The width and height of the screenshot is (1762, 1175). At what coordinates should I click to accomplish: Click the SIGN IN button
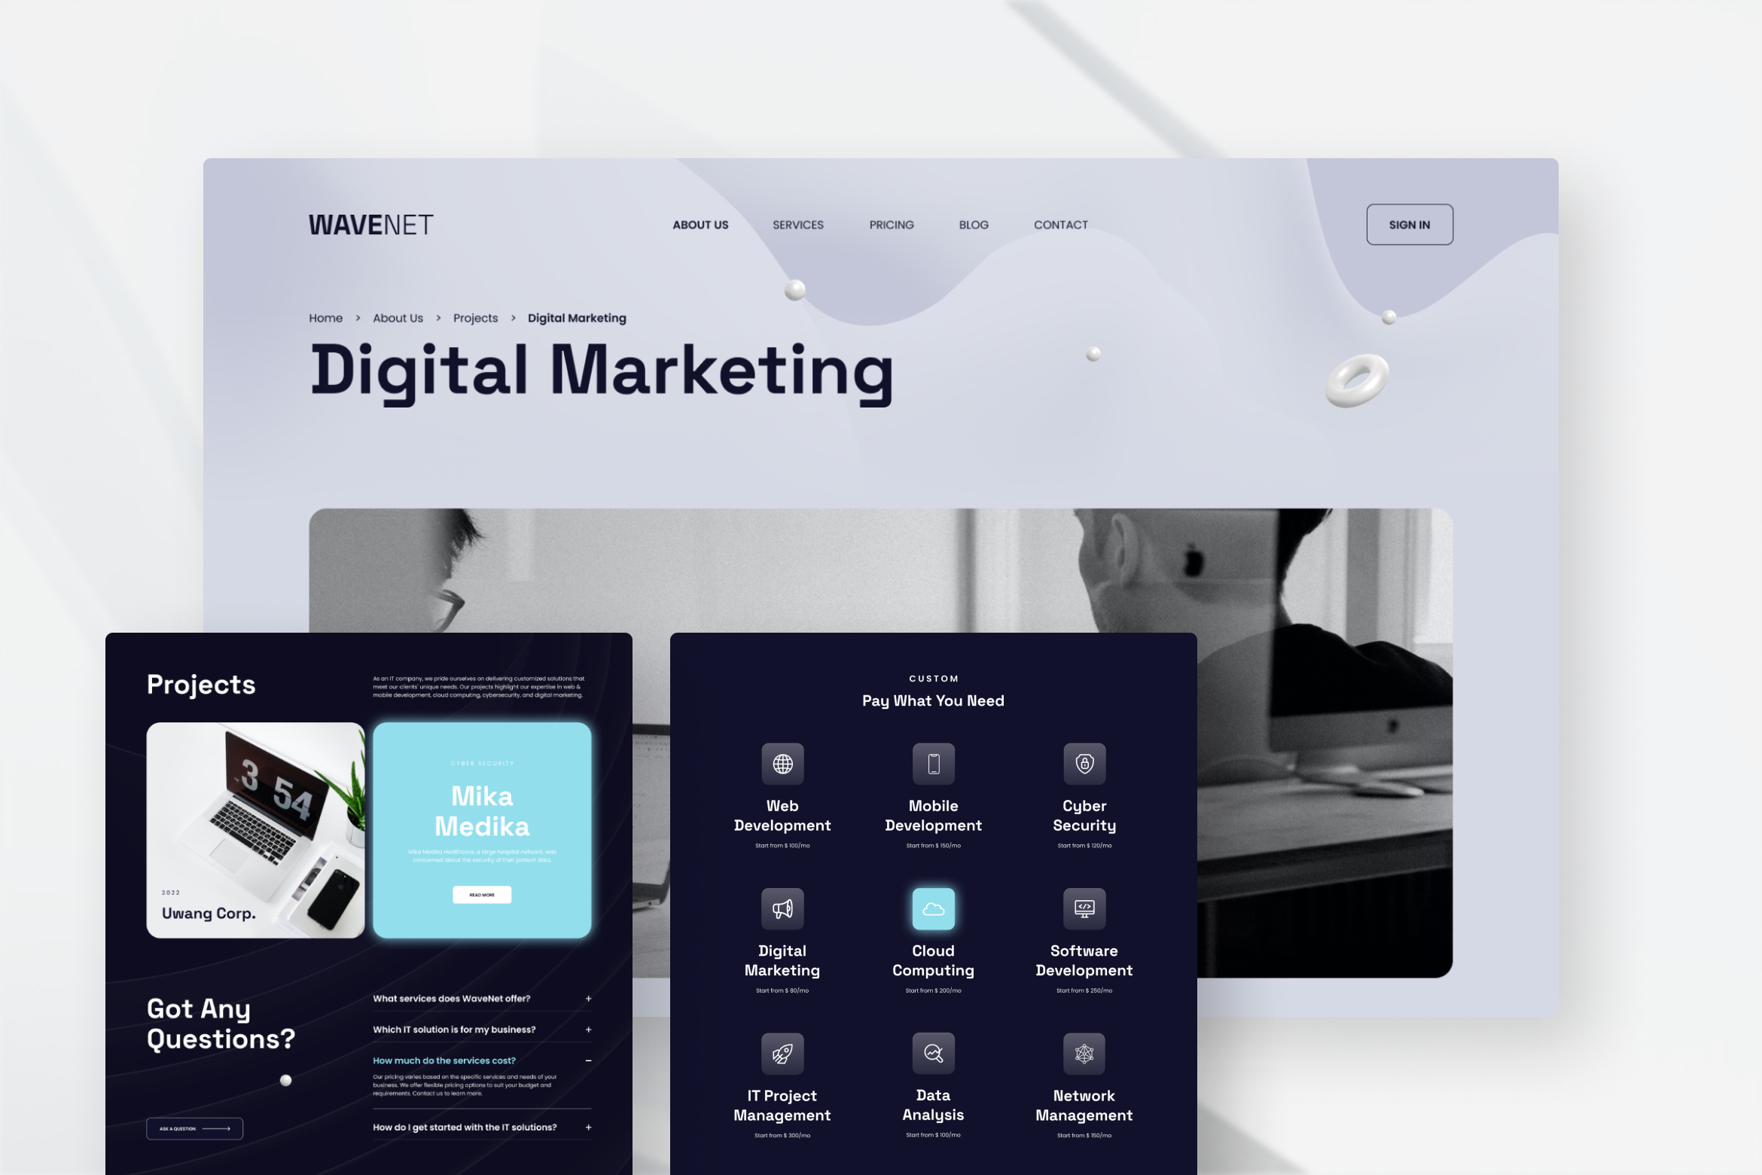(1408, 223)
